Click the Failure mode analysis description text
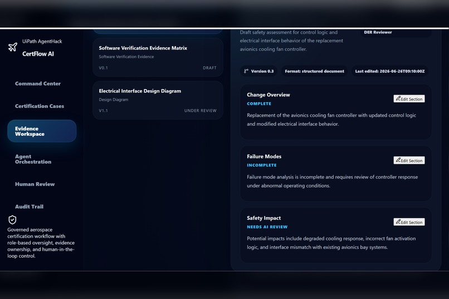The image size is (449, 299). 332,182
